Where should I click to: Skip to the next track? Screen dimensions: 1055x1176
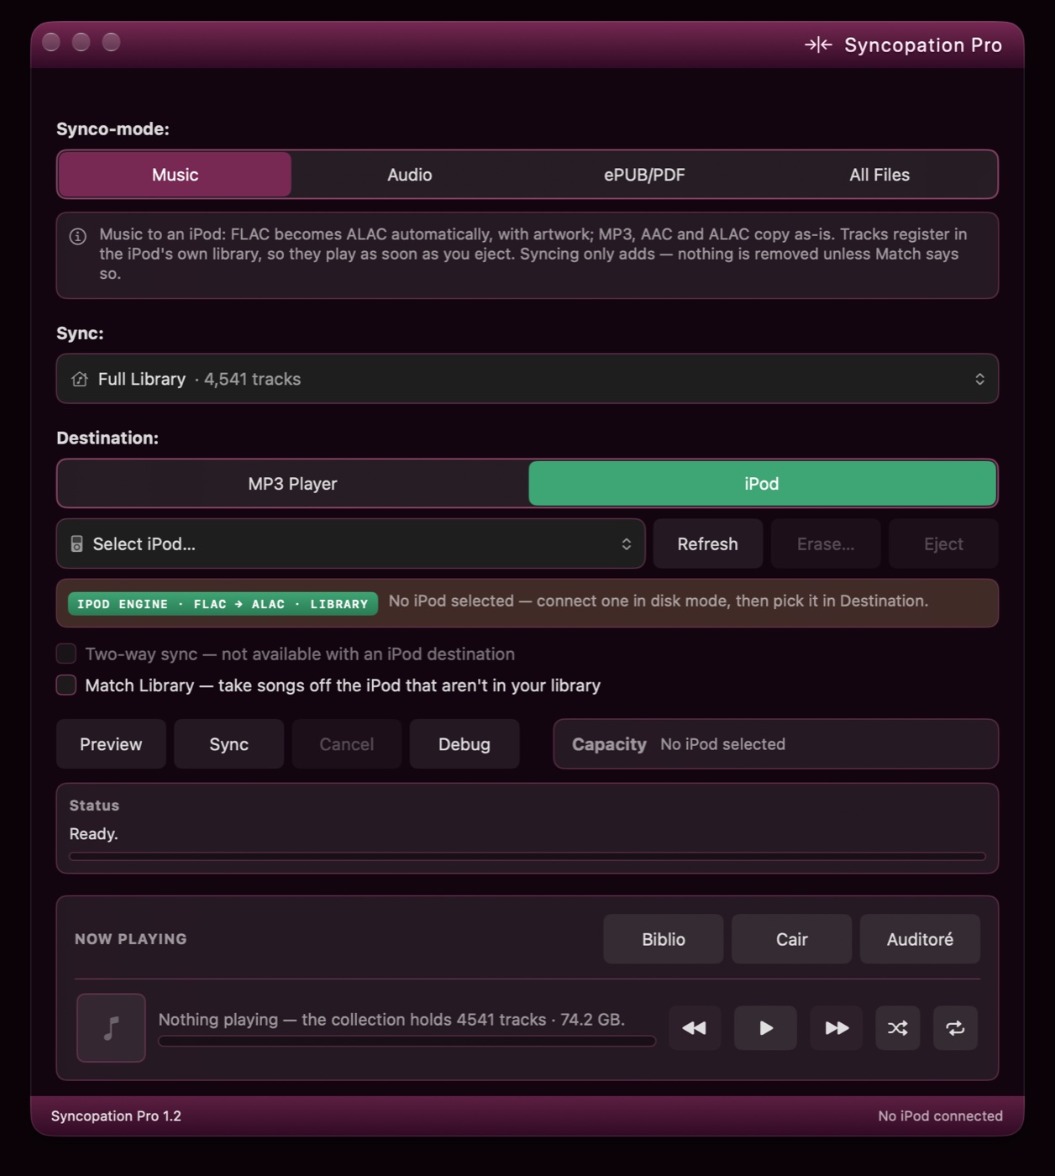click(x=837, y=1028)
